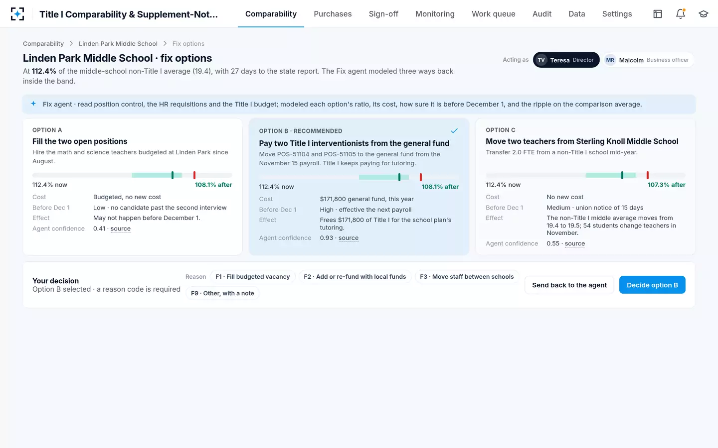Open the layout panel icon

(x=658, y=14)
